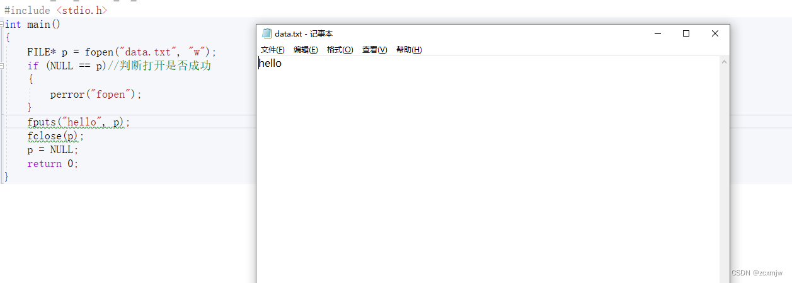
Task: Click the perror("fopen"); line
Action: tap(96, 94)
